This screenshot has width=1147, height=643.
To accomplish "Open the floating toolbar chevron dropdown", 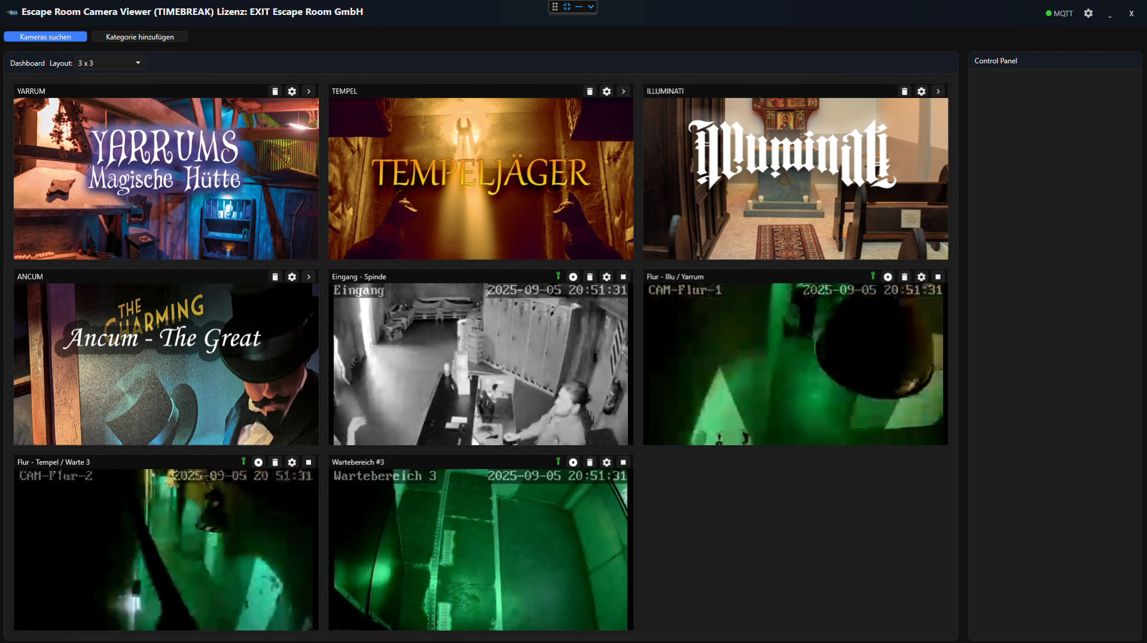I will [x=590, y=7].
